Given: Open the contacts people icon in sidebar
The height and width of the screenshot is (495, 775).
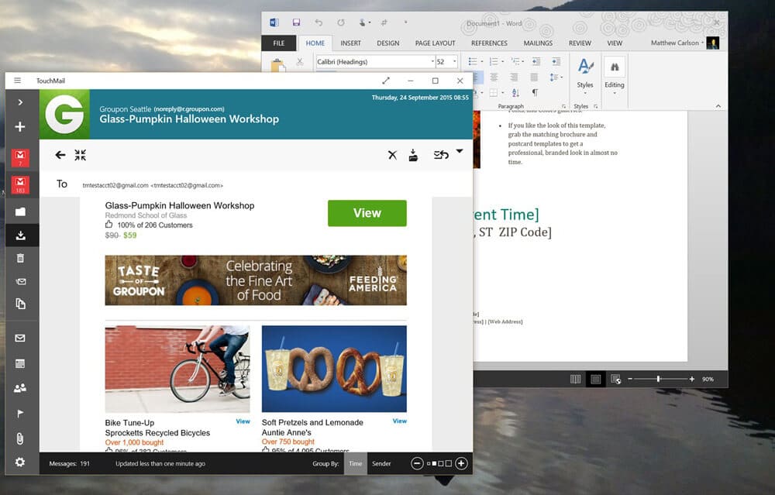Looking at the screenshot, I should (x=21, y=388).
